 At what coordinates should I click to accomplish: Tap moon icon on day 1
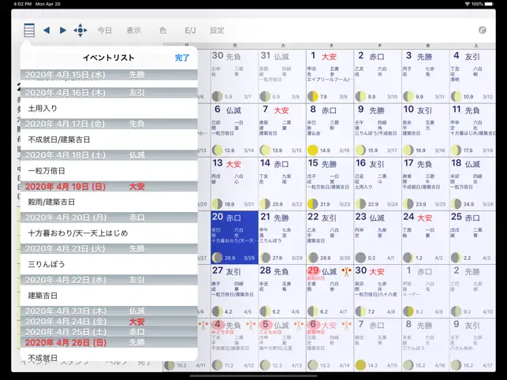[x=313, y=96]
